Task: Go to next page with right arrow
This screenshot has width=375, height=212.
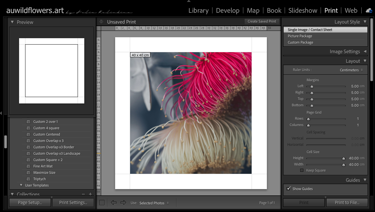Action: (123, 203)
